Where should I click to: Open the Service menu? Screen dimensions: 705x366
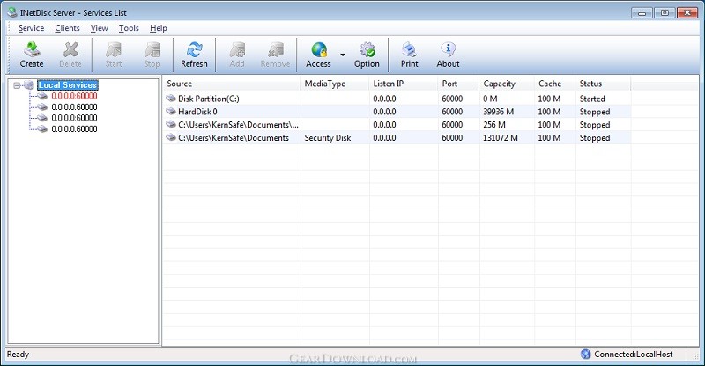coord(31,28)
